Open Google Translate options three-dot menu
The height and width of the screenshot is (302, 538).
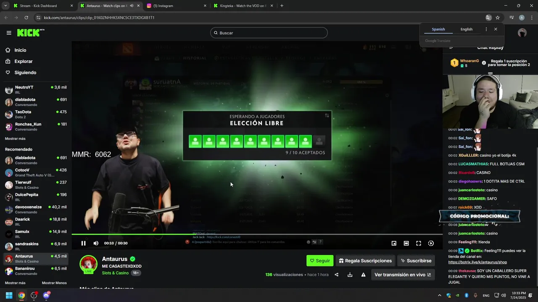pos(486,29)
